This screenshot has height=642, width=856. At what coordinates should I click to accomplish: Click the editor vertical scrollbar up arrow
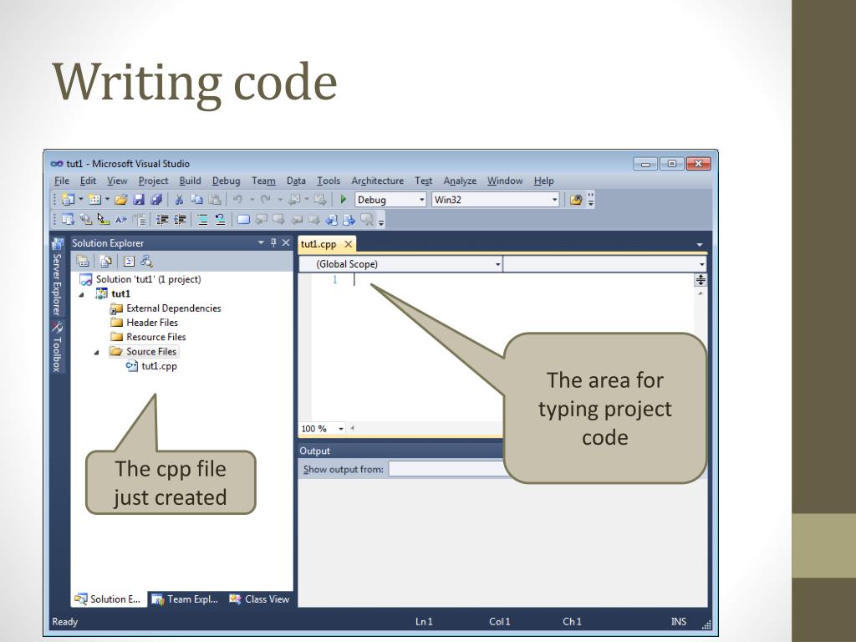point(701,293)
